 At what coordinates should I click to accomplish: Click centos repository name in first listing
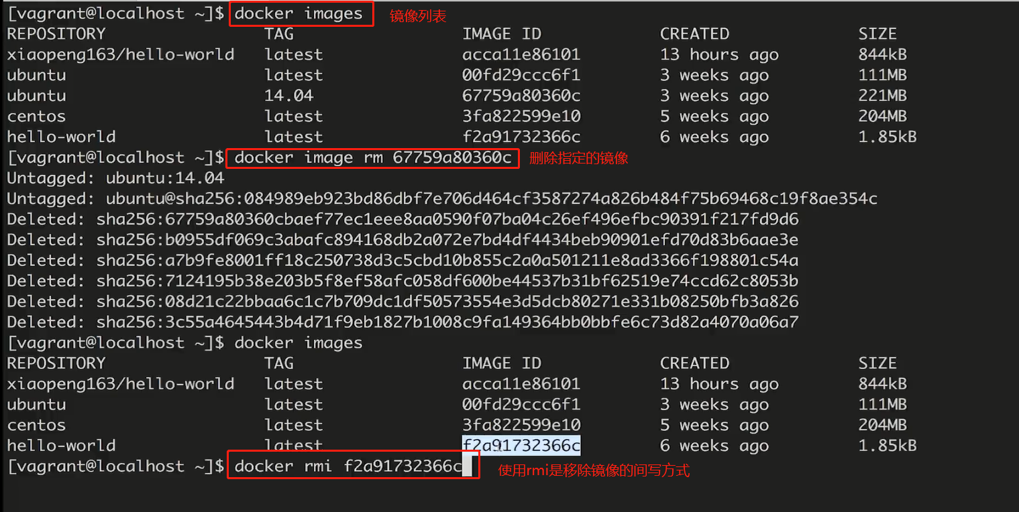tap(36, 117)
